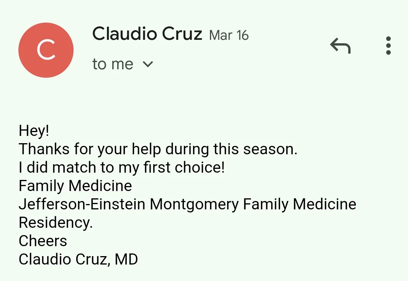
Task: Tap the "to me" recipient text
Action: tap(113, 64)
